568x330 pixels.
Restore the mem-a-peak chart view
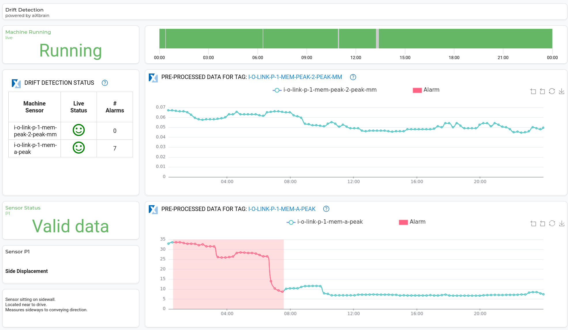tap(552, 223)
